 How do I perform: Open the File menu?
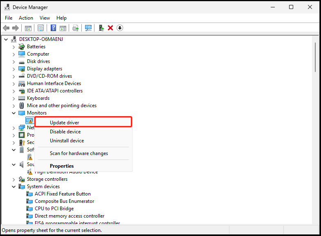point(9,18)
